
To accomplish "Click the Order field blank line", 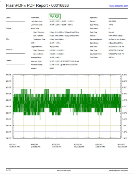I will pyautogui.click(x=15, y=21).
